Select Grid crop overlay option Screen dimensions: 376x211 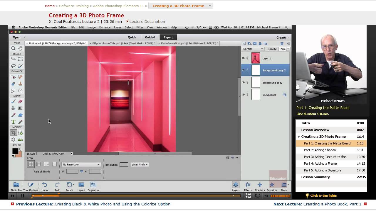(38, 164)
